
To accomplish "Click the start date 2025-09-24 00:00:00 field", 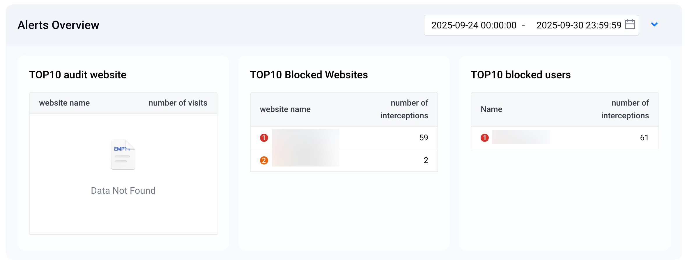I will pyautogui.click(x=474, y=25).
